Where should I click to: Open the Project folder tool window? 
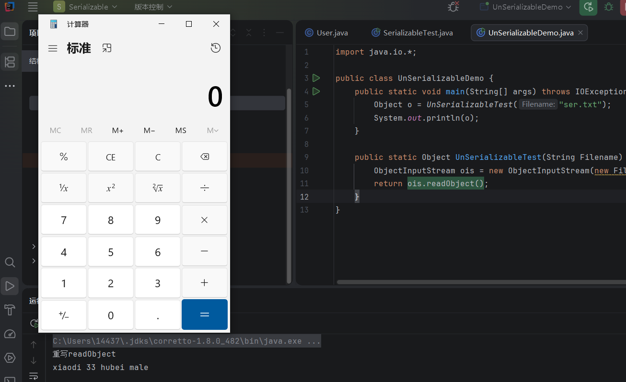10,32
